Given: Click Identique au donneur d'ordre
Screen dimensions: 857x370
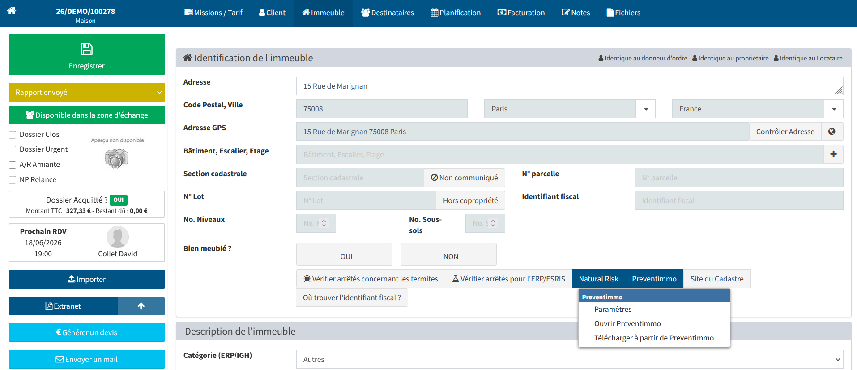Looking at the screenshot, I should 643,58.
